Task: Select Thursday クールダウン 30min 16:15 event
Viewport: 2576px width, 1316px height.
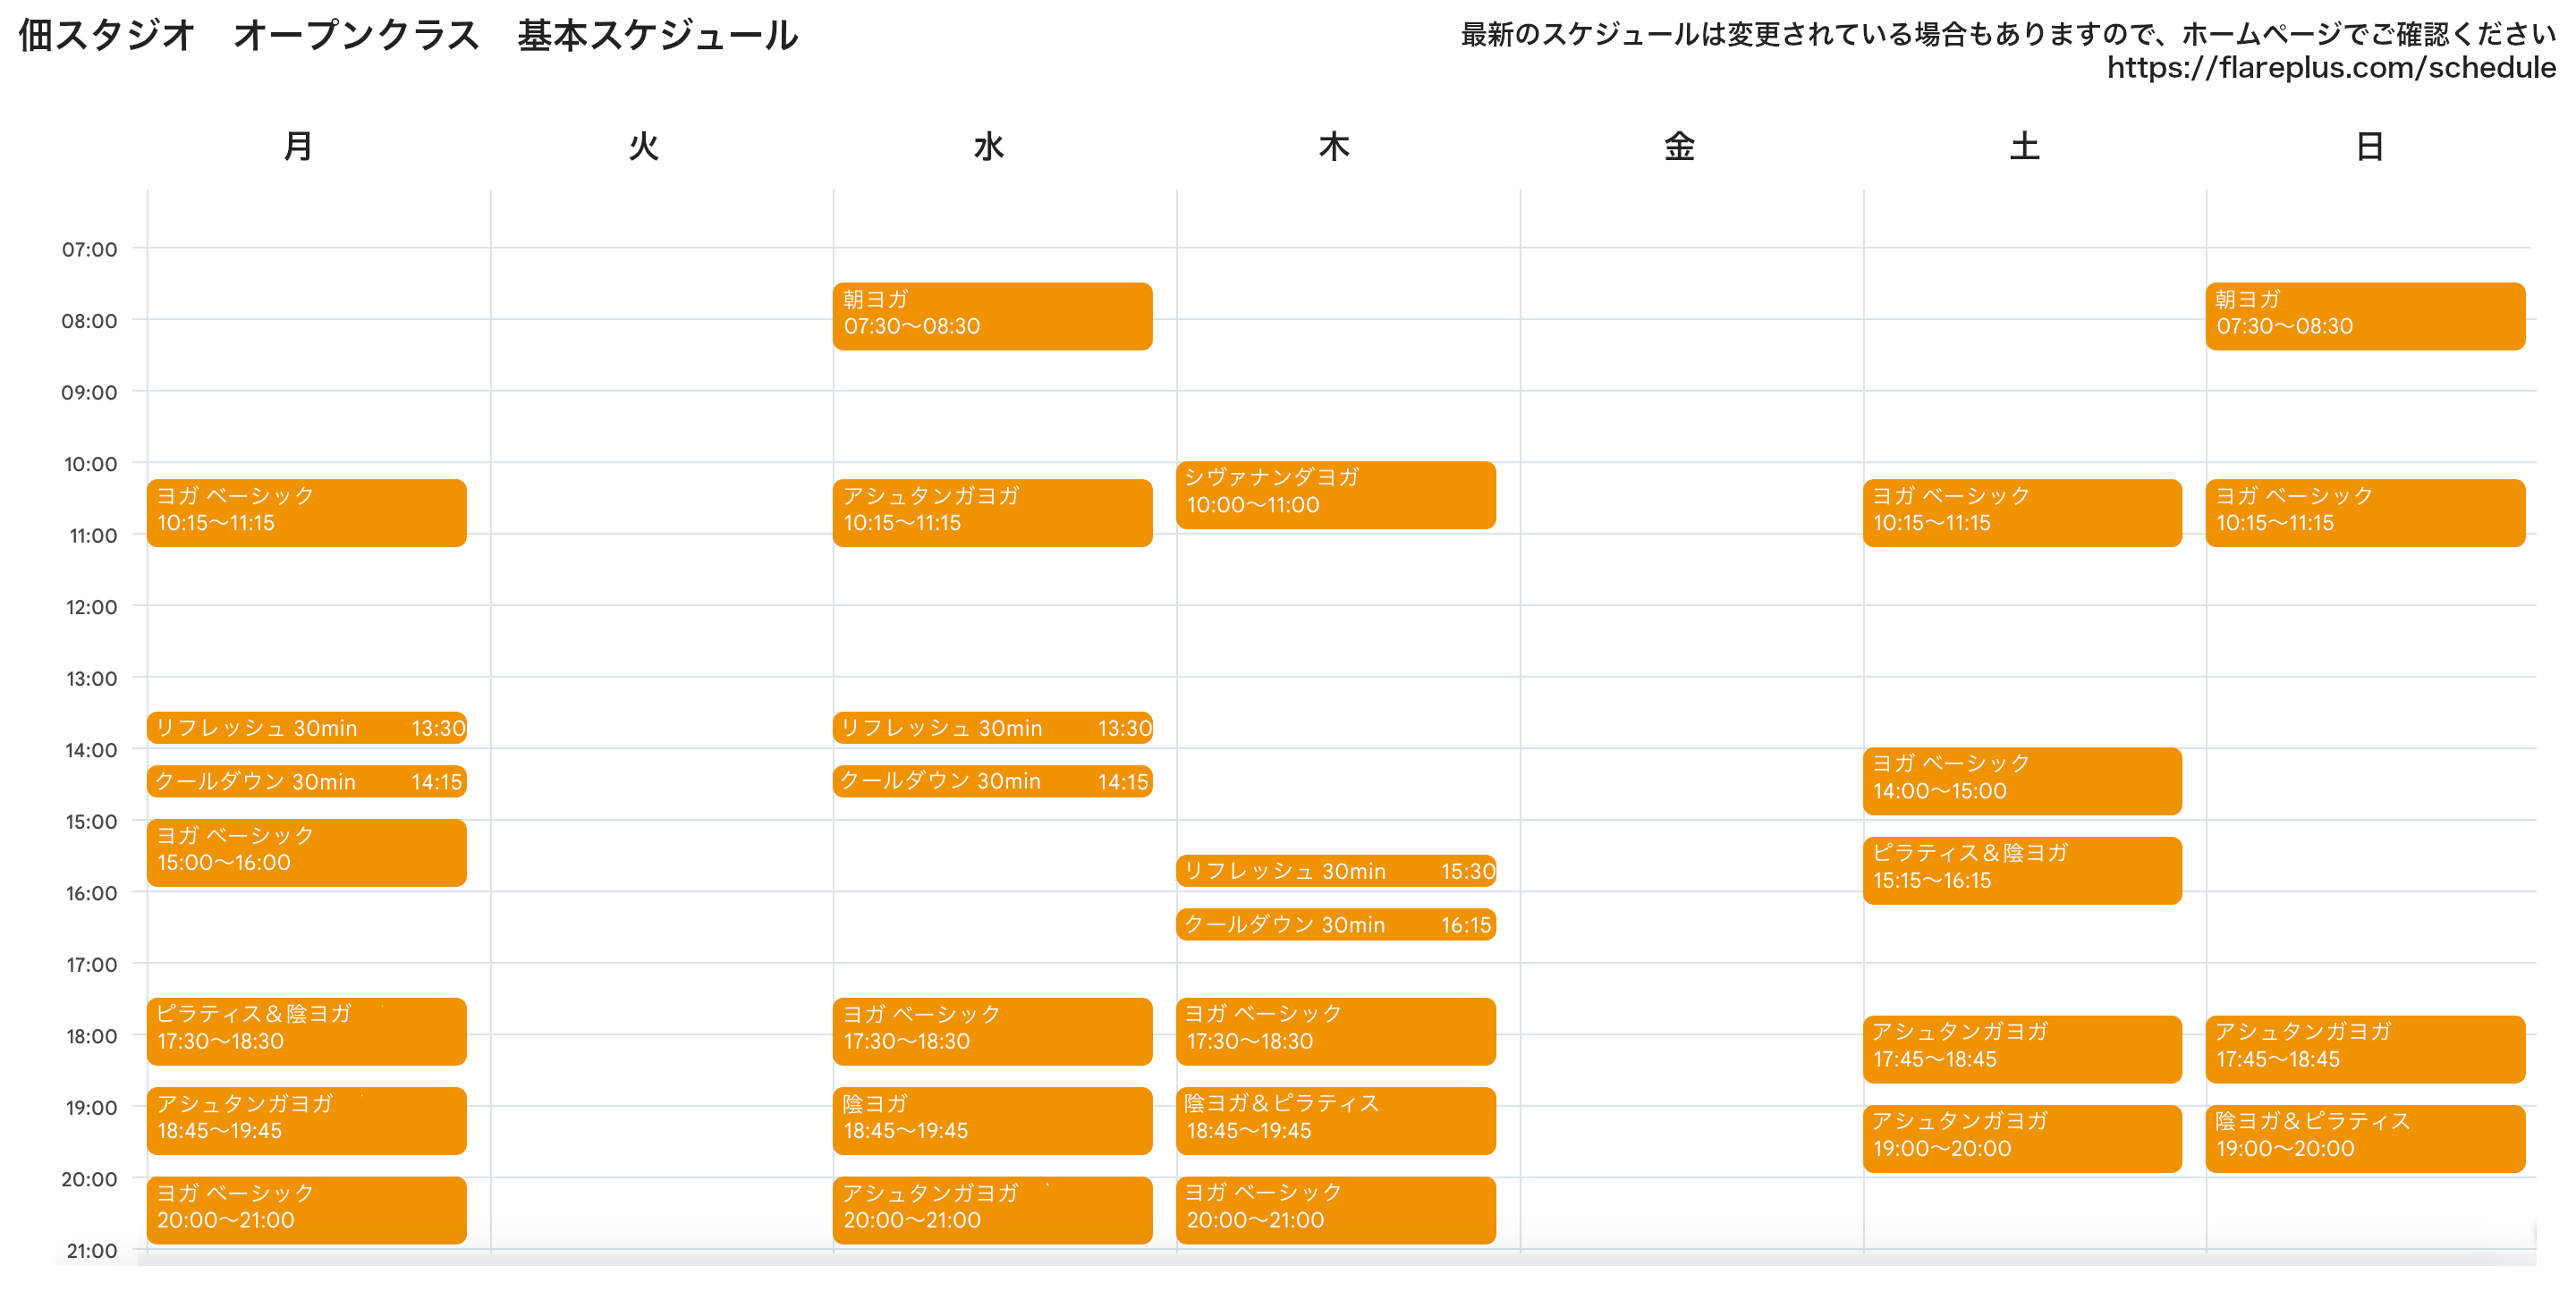Action: tap(1335, 924)
